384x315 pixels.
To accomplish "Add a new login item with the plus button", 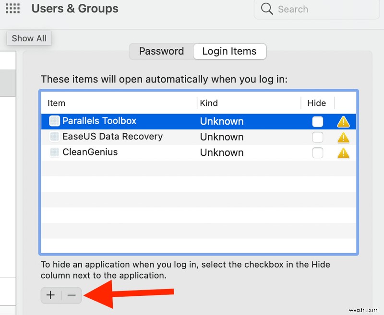I will click(x=50, y=295).
